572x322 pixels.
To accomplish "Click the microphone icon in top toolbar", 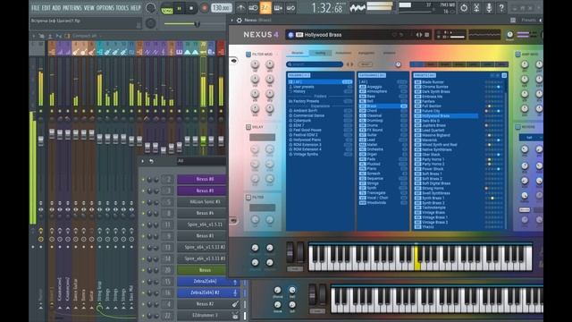I will tap(489, 8).
